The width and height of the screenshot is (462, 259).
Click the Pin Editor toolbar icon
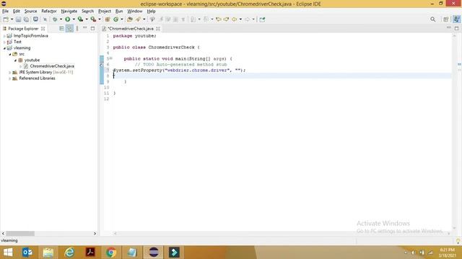262,19
